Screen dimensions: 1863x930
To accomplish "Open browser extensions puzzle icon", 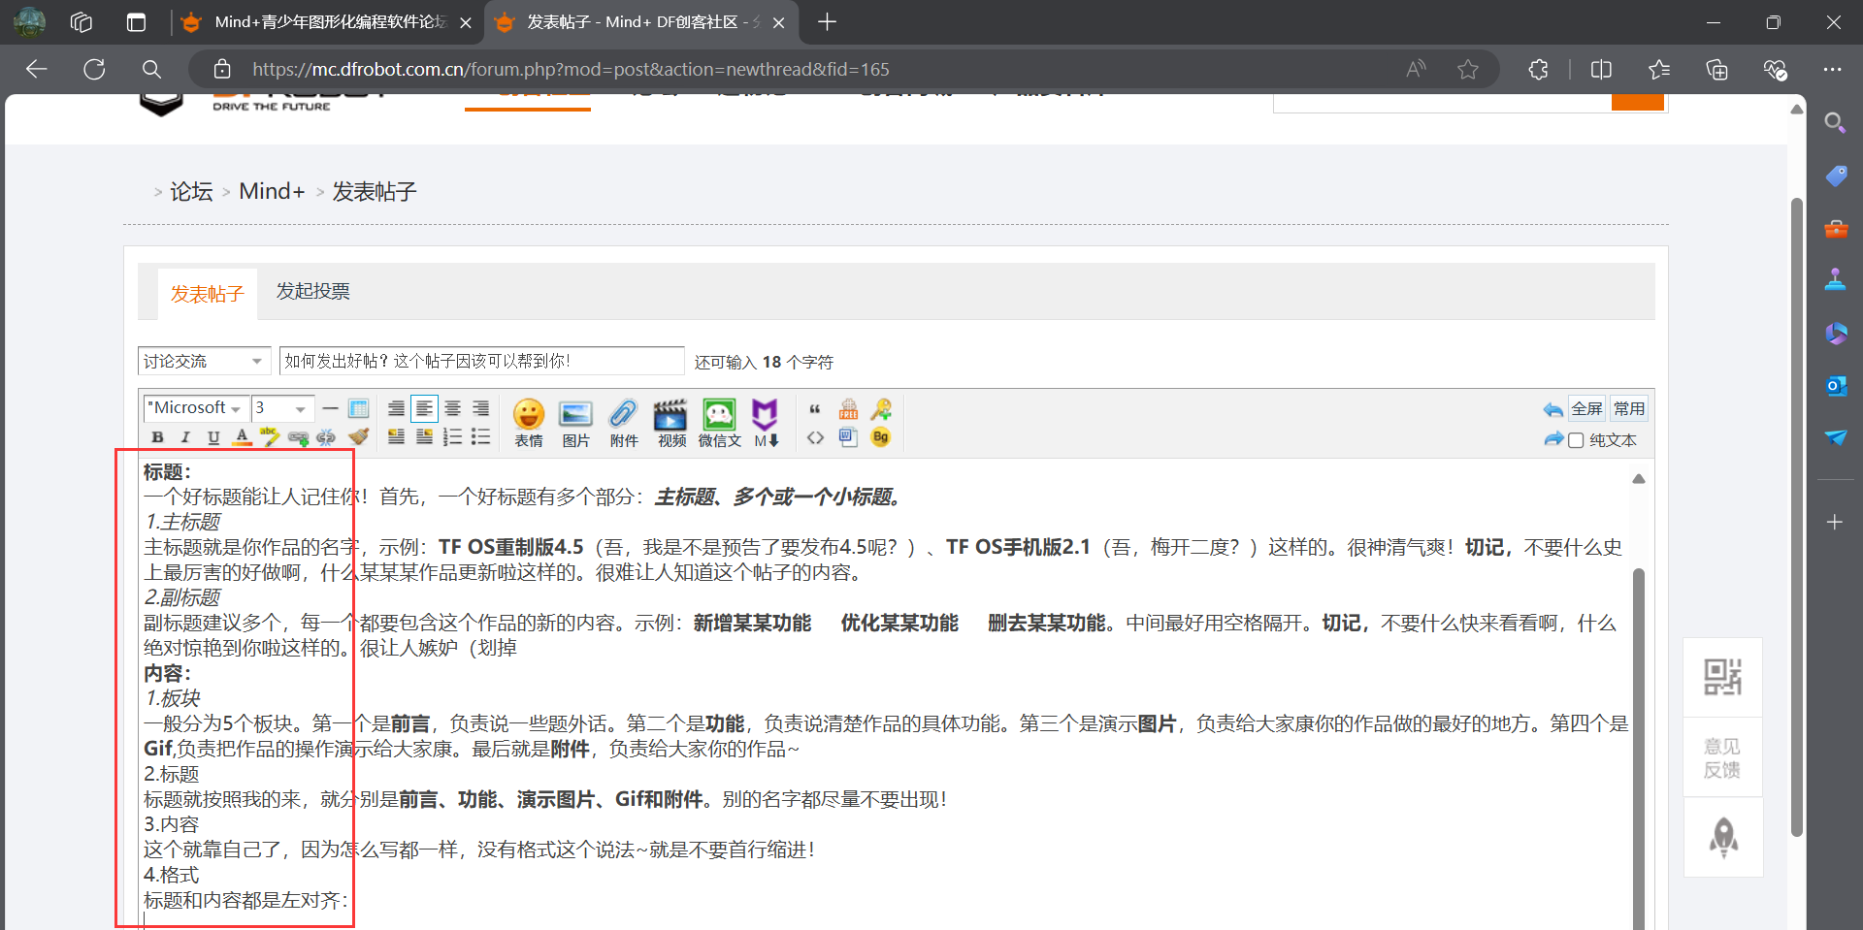I will [x=1538, y=69].
